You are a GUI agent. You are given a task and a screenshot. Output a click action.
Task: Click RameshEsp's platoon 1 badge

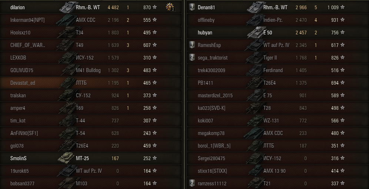[192, 45]
